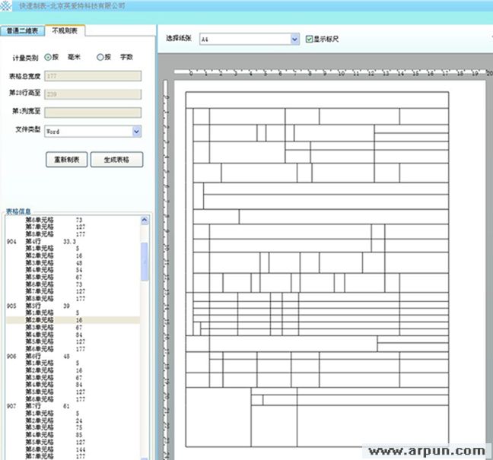Select the 不规则表 tab
This screenshot has height=460, width=493.
[65, 30]
